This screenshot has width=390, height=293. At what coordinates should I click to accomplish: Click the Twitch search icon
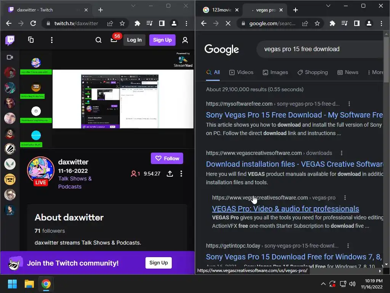point(99,40)
